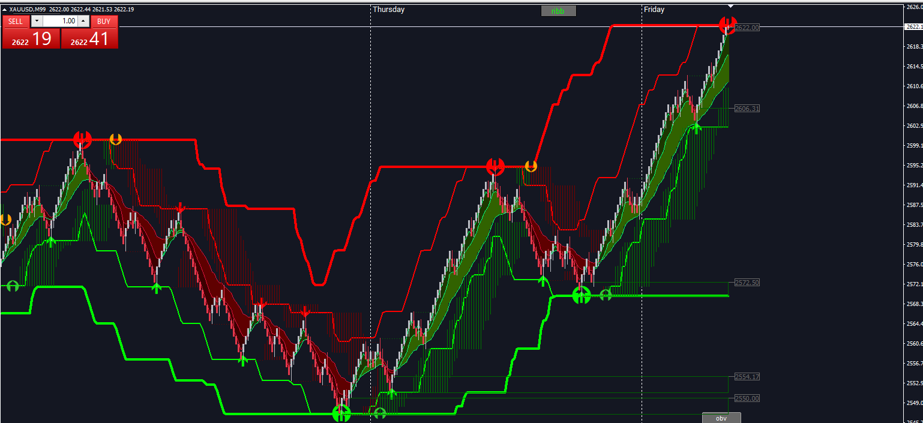Select the large green buy signal near 2570

click(x=582, y=295)
